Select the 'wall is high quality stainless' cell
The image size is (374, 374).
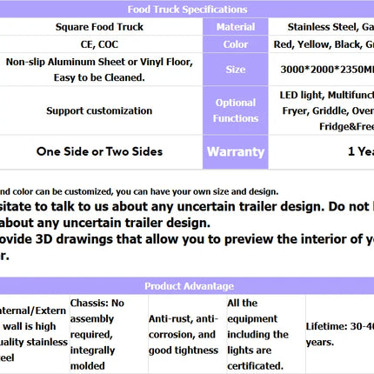tap(34, 334)
